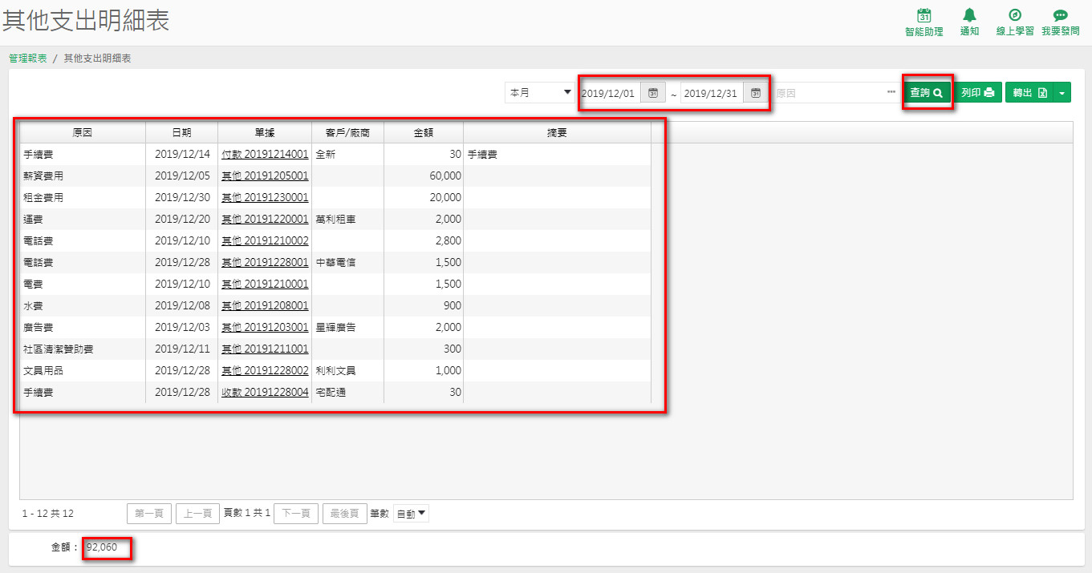The width and height of the screenshot is (1092, 573).
Task: Open document 其他 20191228001
Action: pos(265,263)
